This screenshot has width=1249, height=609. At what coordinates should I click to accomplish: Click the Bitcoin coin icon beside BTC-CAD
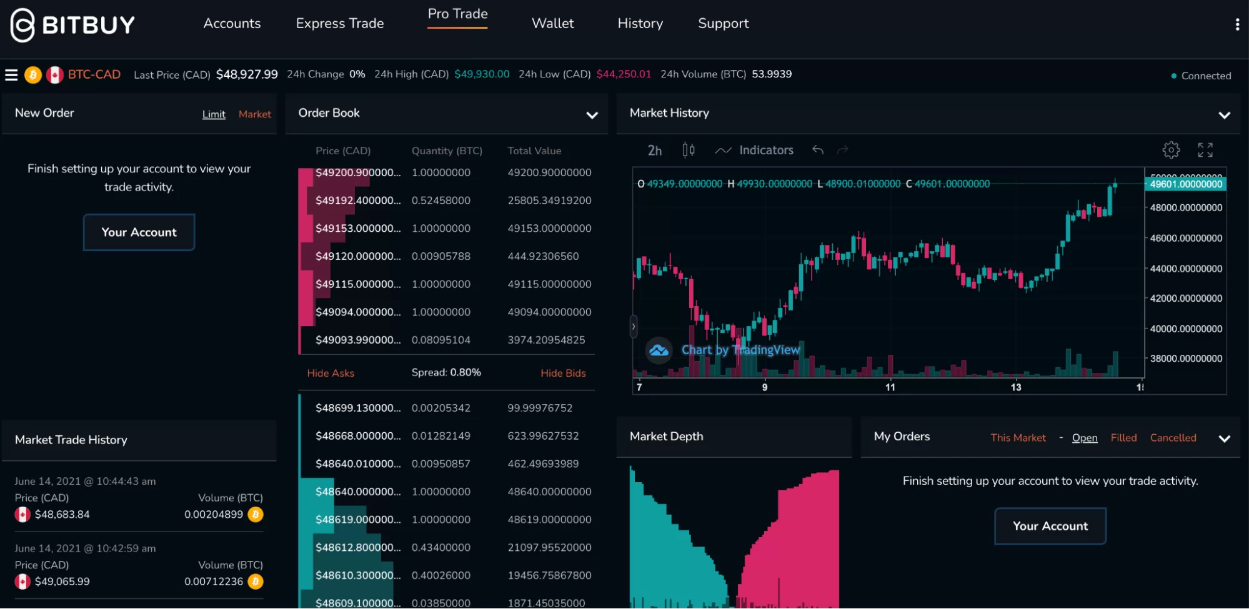coord(33,75)
